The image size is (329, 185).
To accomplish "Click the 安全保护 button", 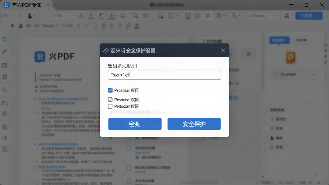I will tap(194, 124).
